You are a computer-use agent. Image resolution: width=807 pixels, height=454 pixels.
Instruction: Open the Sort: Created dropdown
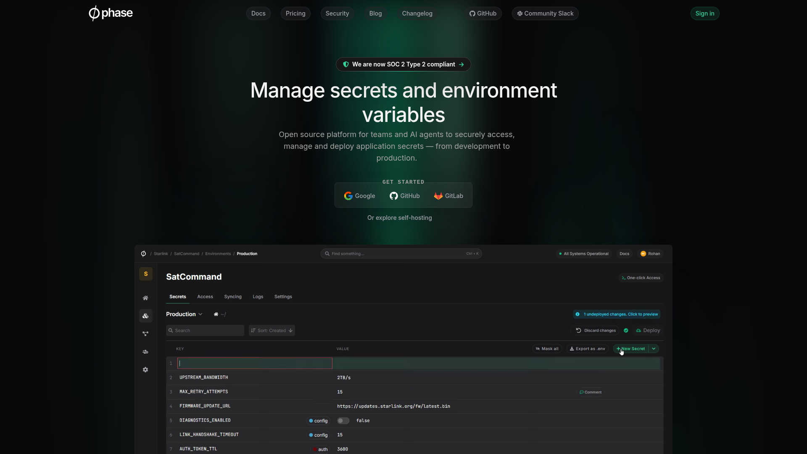point(272,330)
